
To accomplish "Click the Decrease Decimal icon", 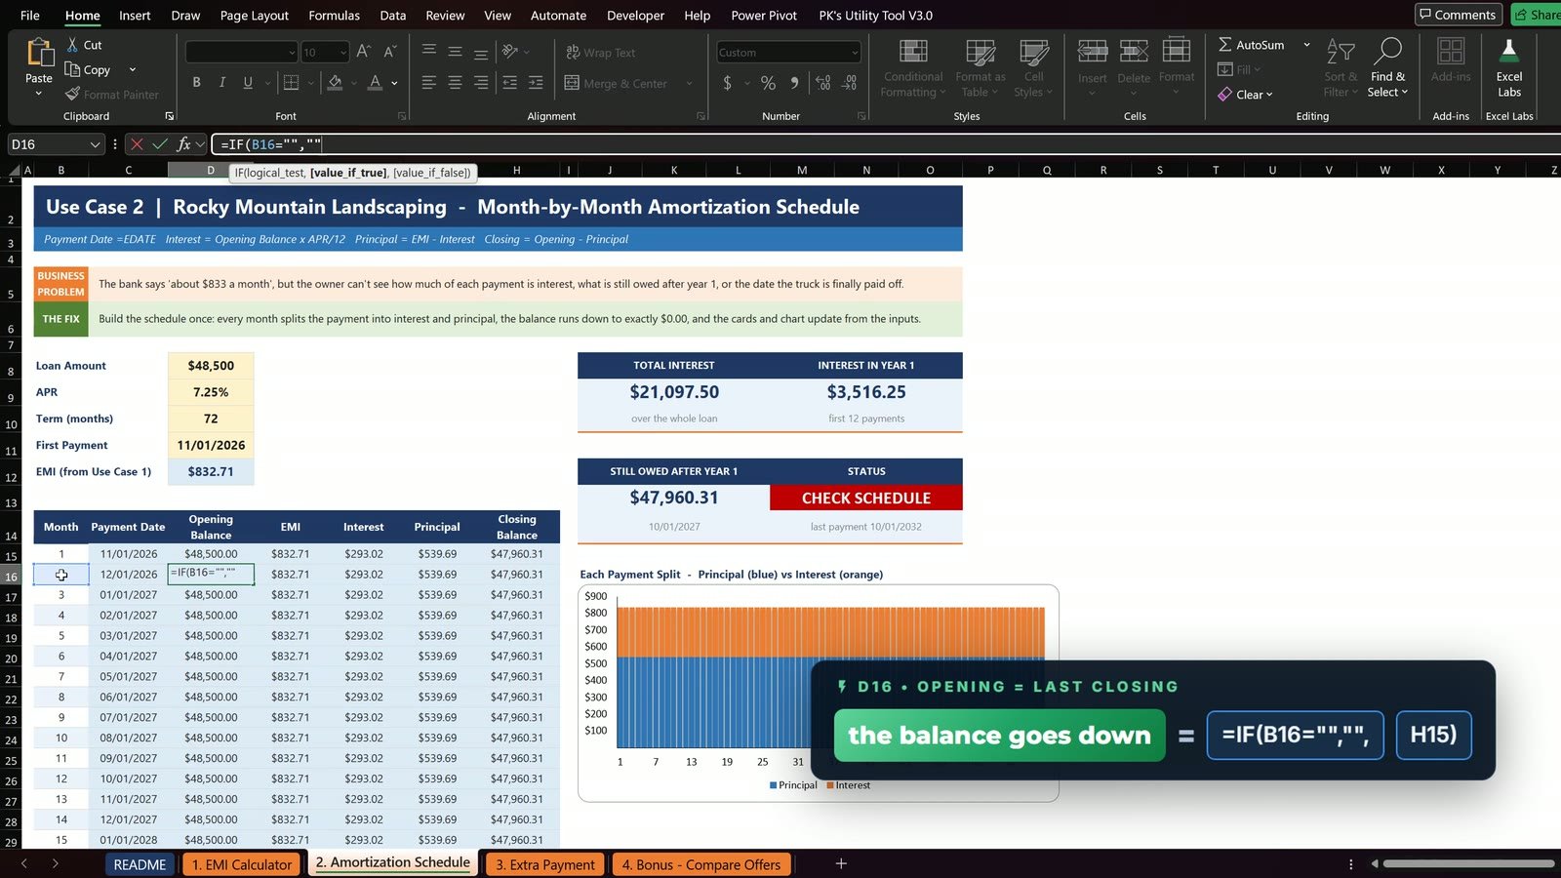I will click(x=849, y=83).
